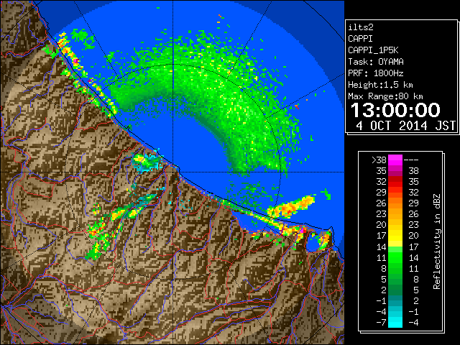The width and height of the screenshot is (460, 345).
Task: Pick the bright magenta >38 legend swatch
Action: (395, 160)
